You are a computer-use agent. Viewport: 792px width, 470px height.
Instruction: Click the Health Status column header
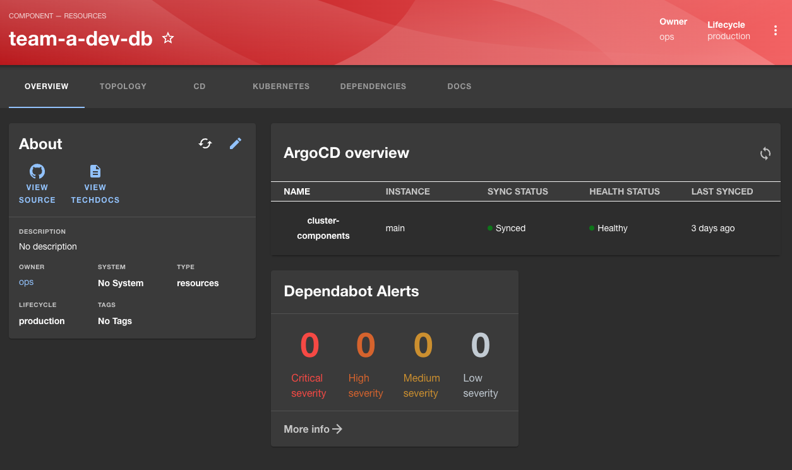(x=625, y=191)
